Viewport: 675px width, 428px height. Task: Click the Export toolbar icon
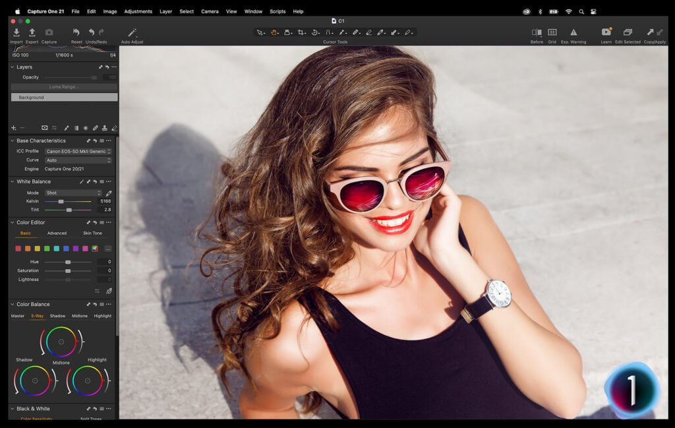click(x=32, y=32)
